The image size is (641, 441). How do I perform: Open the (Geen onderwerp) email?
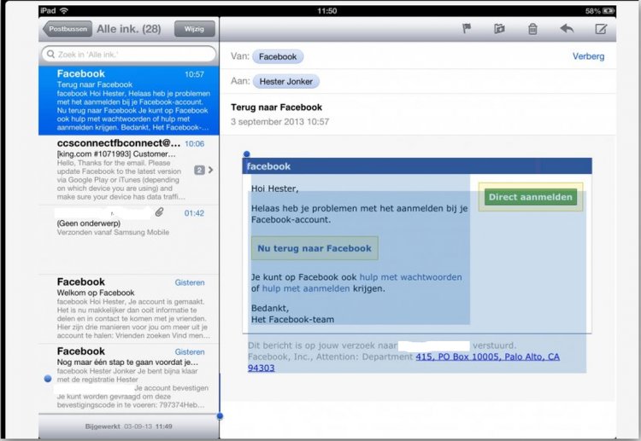129,240
